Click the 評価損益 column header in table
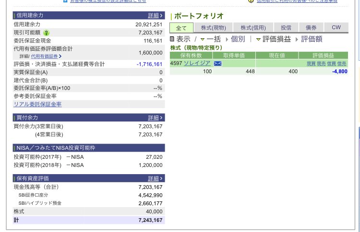 pos(323,55)
